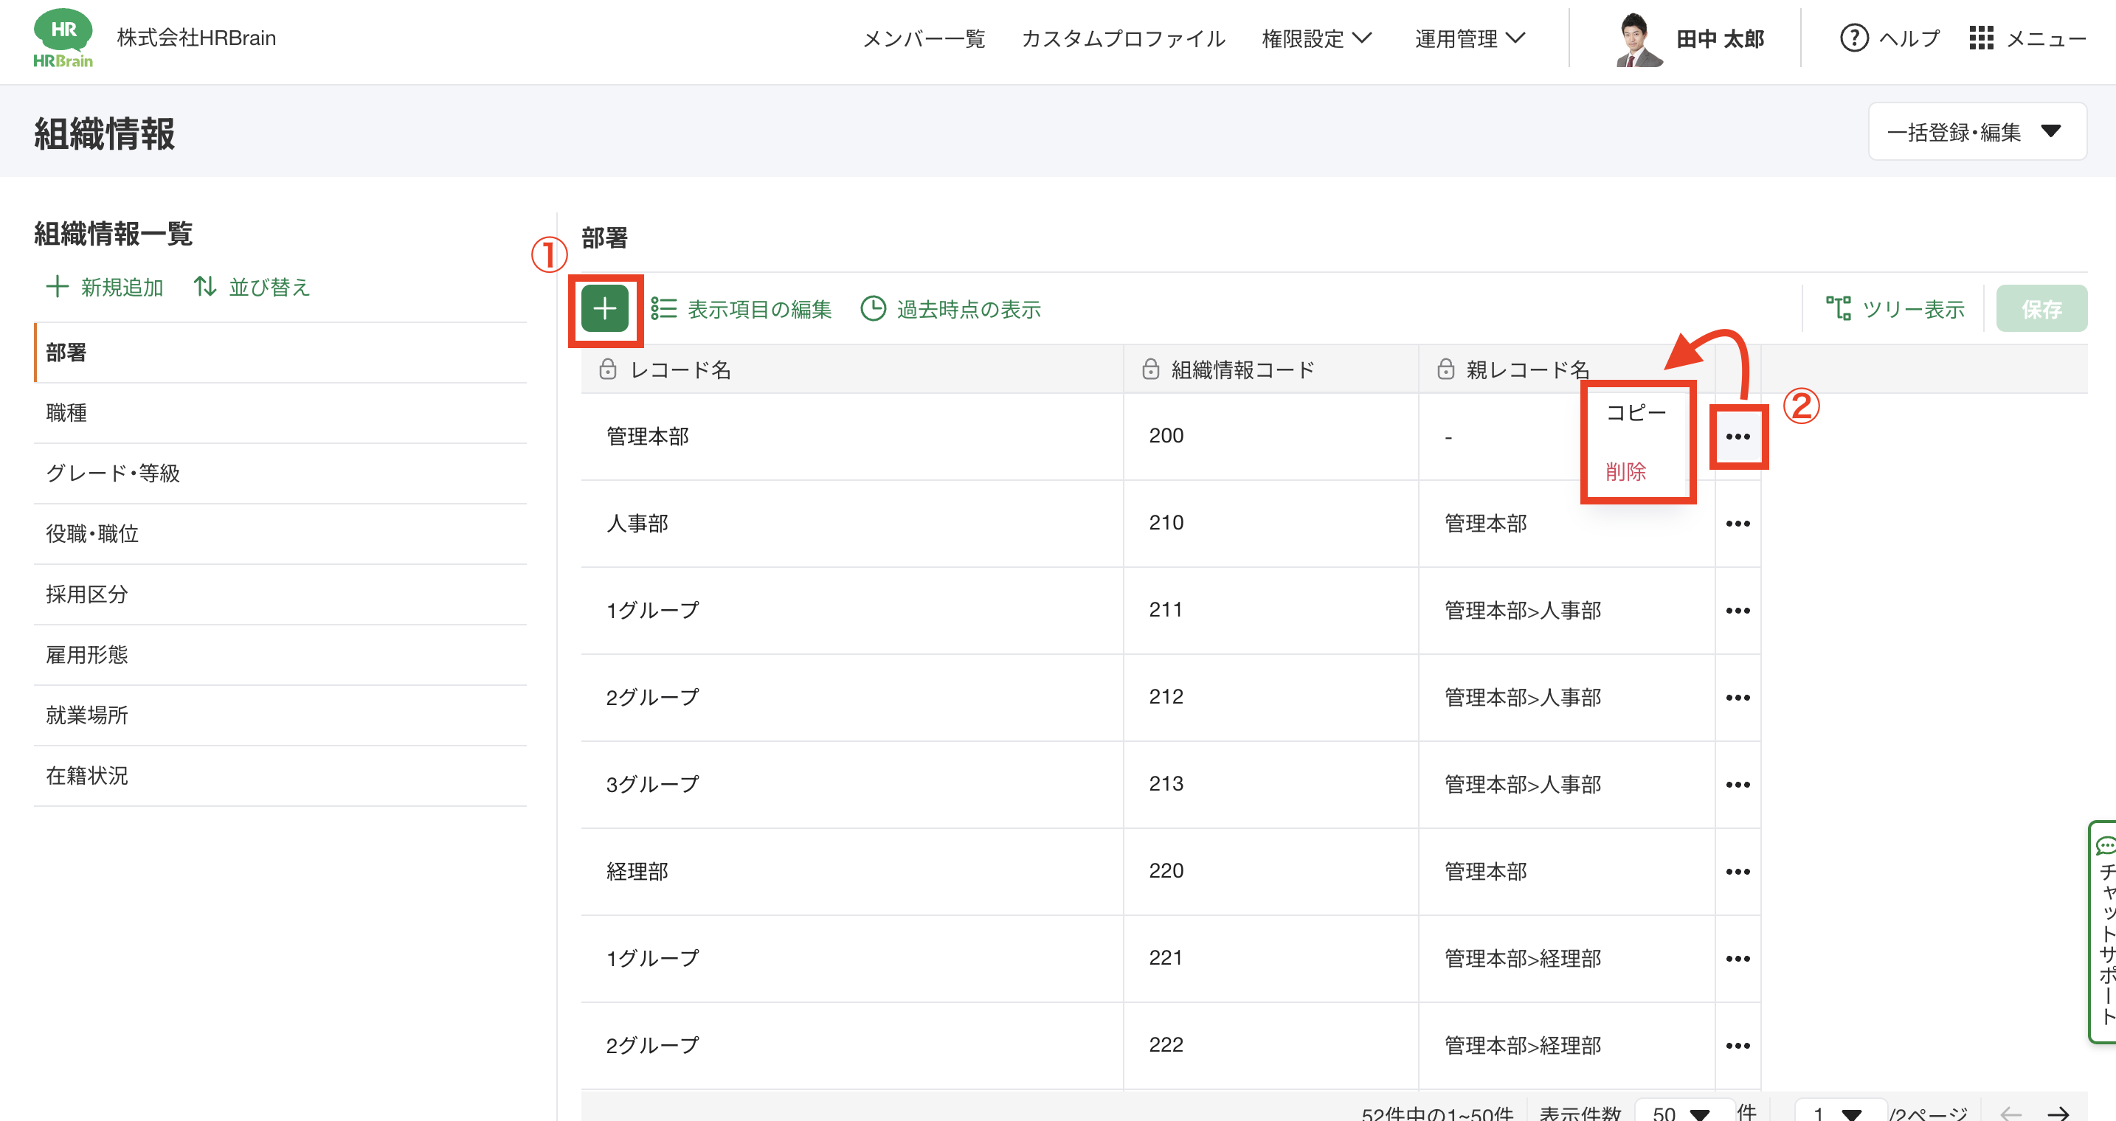Expand the 一括登録・編集 dropdown
This screenshot has width=2116, height=1121.
click(x=1977, y=131)
